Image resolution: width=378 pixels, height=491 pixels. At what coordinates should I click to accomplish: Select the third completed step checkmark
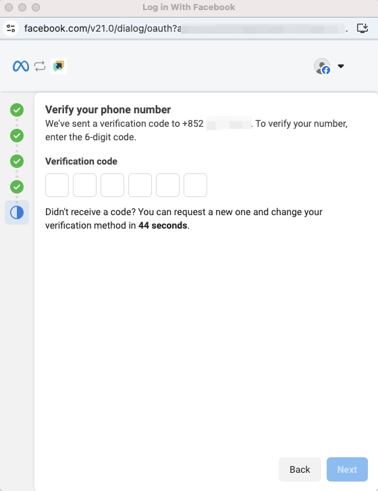[17, 161]
